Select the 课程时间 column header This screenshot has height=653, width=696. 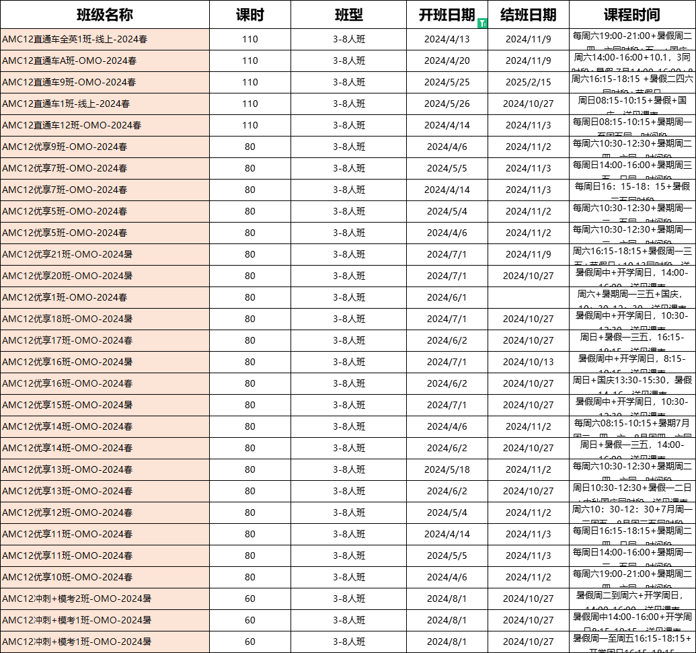pos(632,15)
